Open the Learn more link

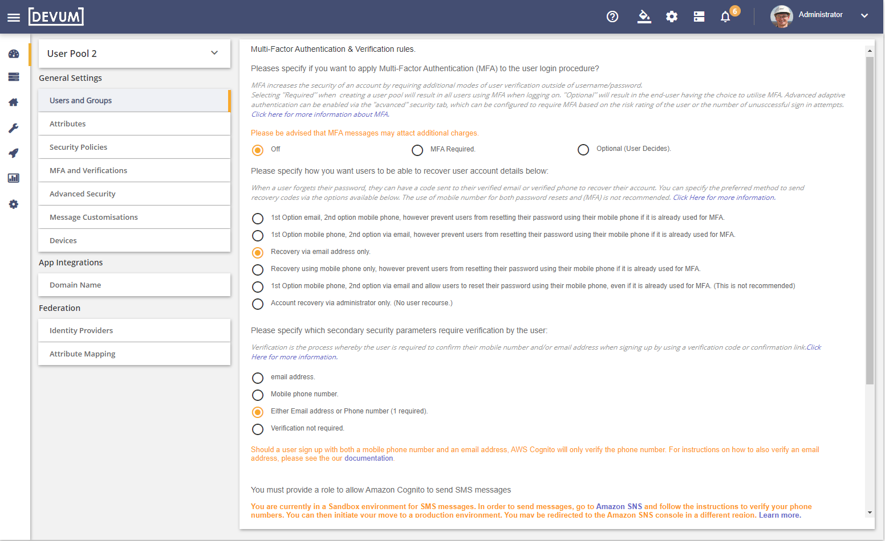click(780, 515)
